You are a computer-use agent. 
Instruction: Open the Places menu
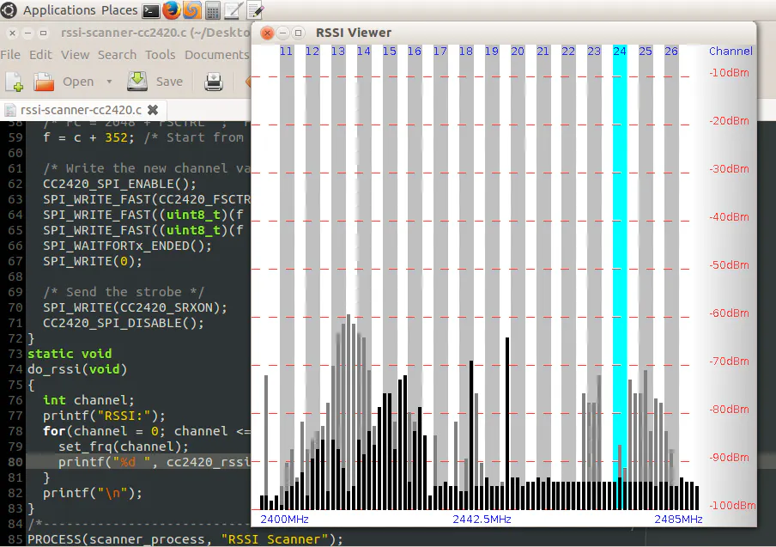tap(119, 10)
